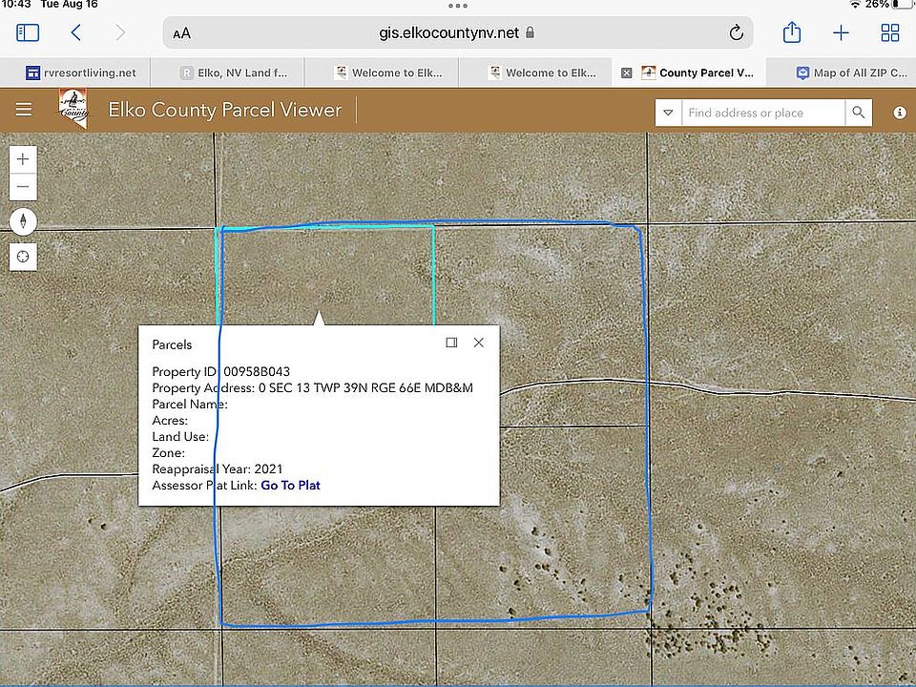916x687 pixels.
Task: Open the AA reader view menu
Action: [x=181, y=33]
